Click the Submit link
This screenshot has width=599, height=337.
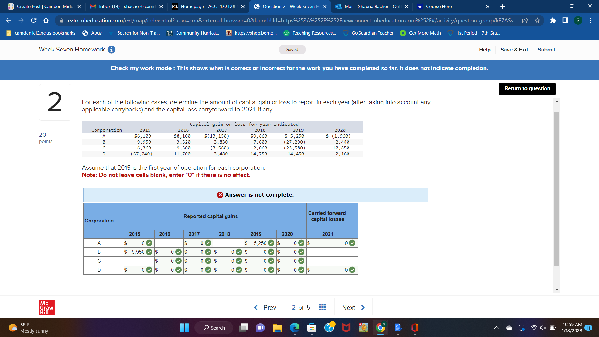pyautogui.click(x=546, y=50)
